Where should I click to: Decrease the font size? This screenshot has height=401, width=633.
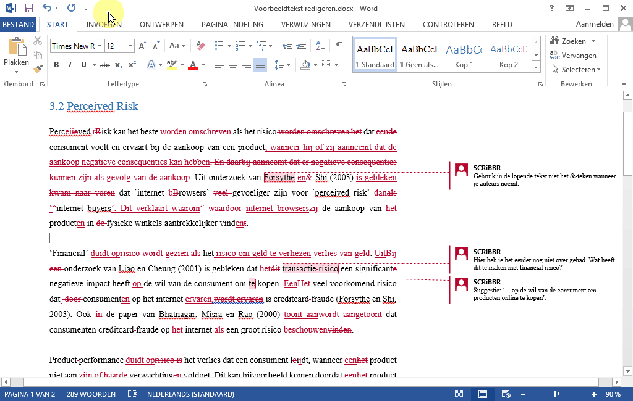tap(156, 46)
